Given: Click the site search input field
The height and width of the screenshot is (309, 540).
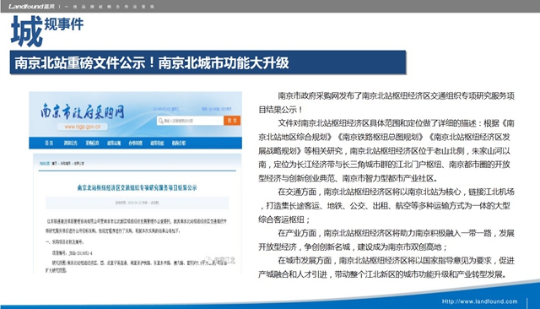Looking at the screenshot, I should pyautogui.click(x=191, y=121).
